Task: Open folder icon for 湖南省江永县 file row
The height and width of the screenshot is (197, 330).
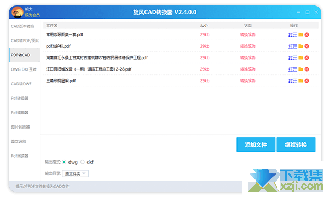Action: point(301,57)
